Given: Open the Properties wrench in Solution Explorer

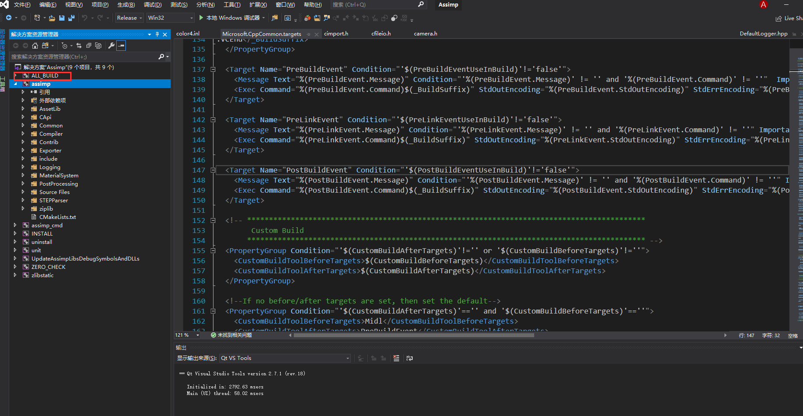Looking at the screenshot, I should [111, 46].
